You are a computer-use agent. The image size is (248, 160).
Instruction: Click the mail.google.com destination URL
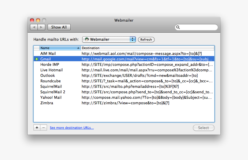[147, 59]
